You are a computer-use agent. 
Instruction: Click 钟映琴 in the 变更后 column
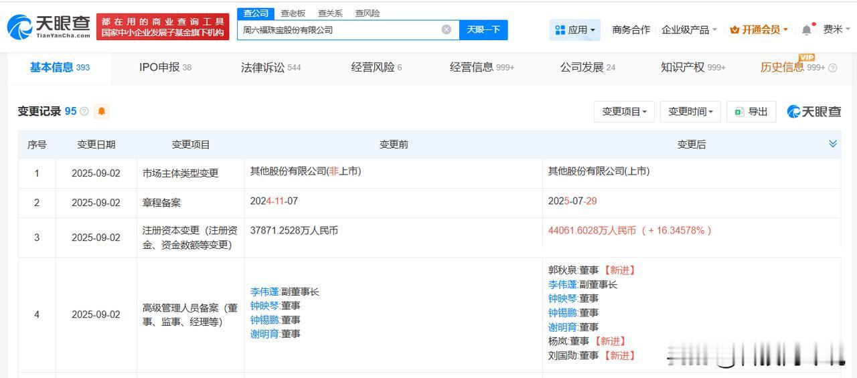(562, 298)
